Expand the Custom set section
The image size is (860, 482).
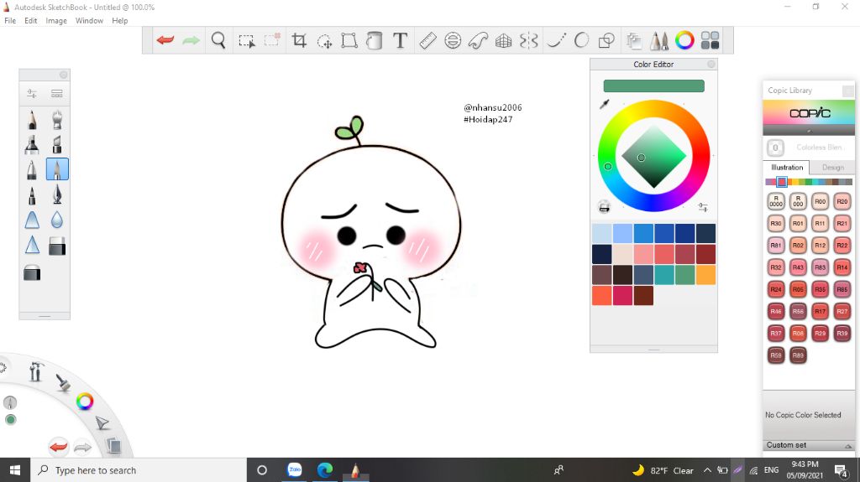809,445
